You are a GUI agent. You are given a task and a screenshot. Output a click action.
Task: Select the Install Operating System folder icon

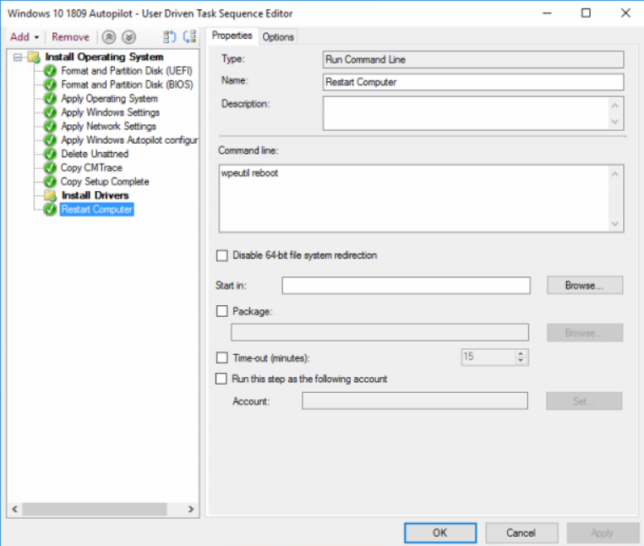[34, 57]
